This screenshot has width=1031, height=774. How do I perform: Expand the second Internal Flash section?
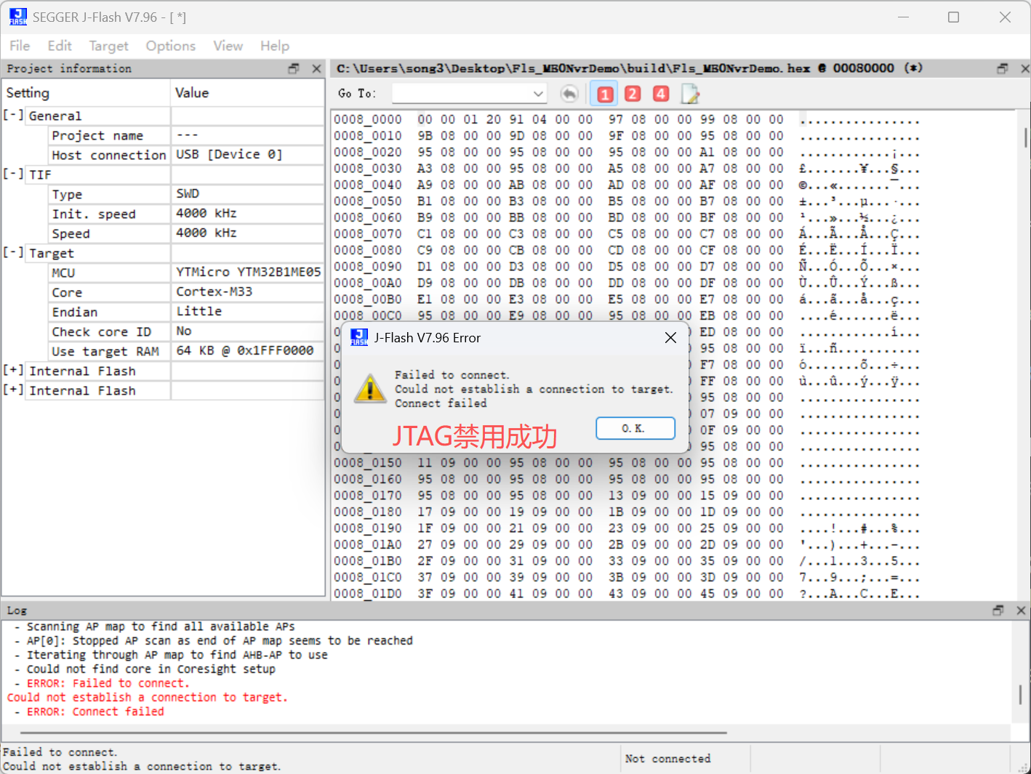[x=13, y=390]
